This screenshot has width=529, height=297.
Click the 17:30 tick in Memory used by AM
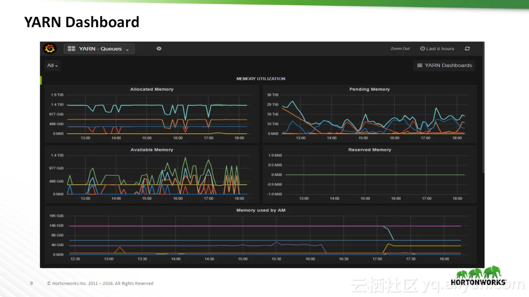(x=410, y=259)
